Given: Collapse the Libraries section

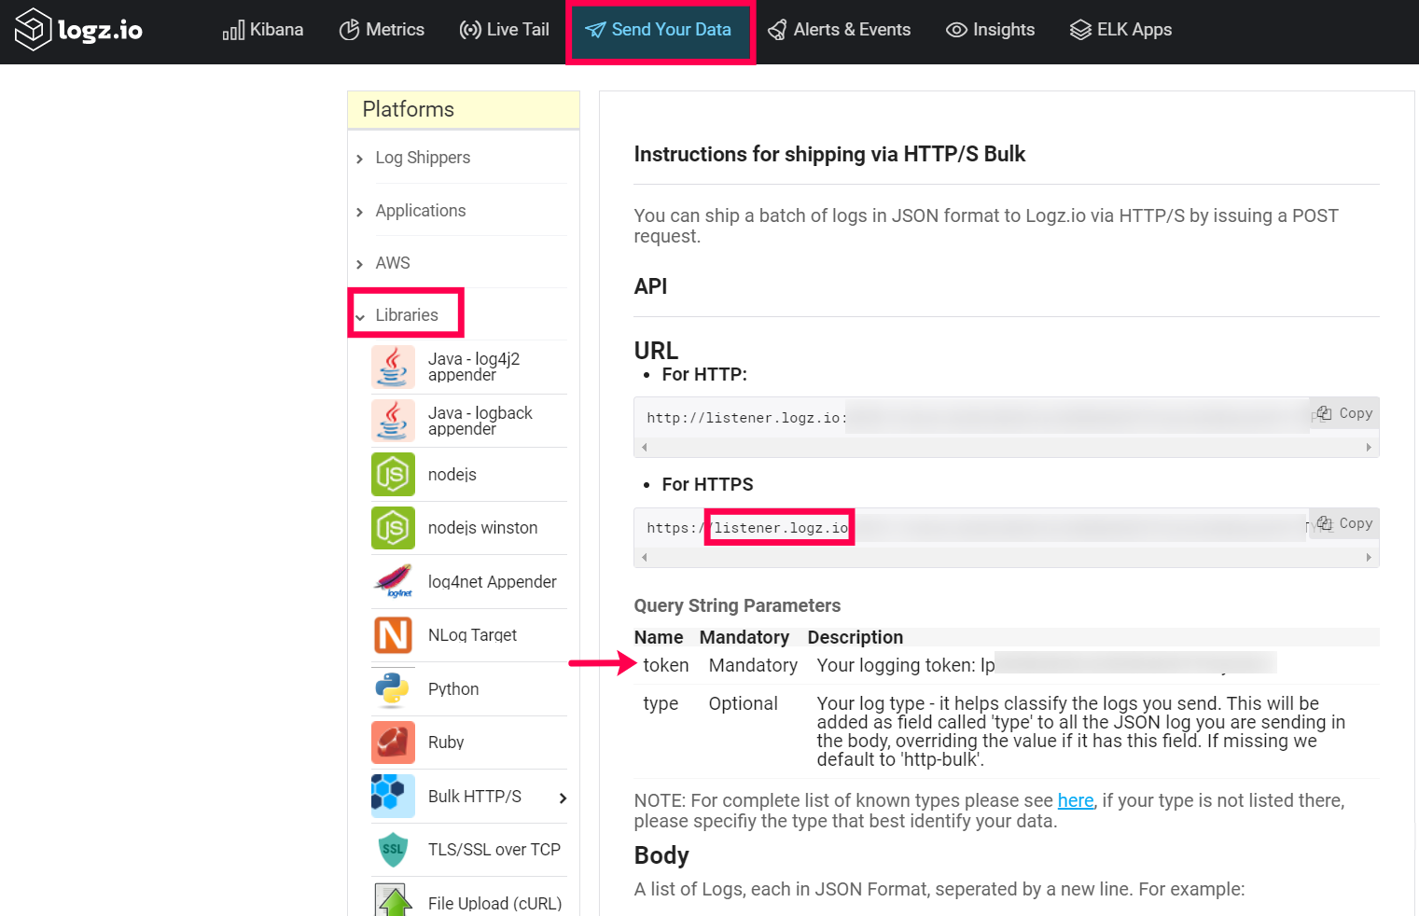Looking at the screenshot, I should pyautogui.click(x=407, y=315).
